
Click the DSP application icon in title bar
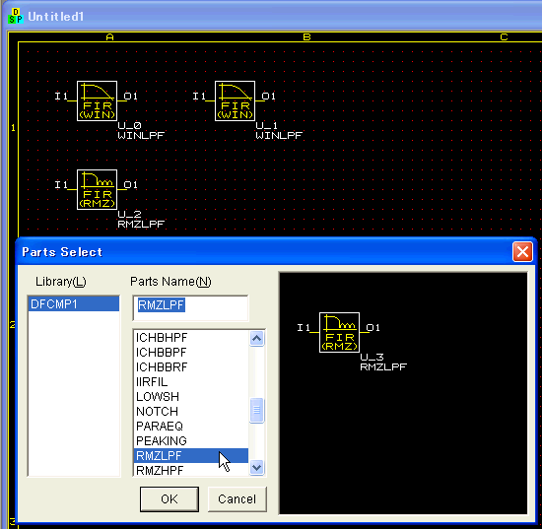pyautogui.click(x=16, y=16)
